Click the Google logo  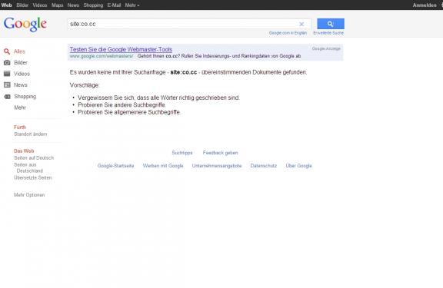[x=25, y=24]
